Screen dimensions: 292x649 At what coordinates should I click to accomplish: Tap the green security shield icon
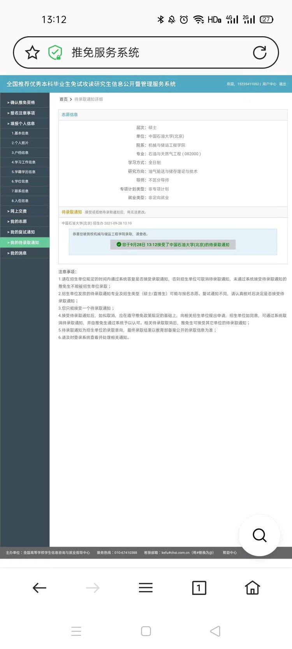coord(55,53)
